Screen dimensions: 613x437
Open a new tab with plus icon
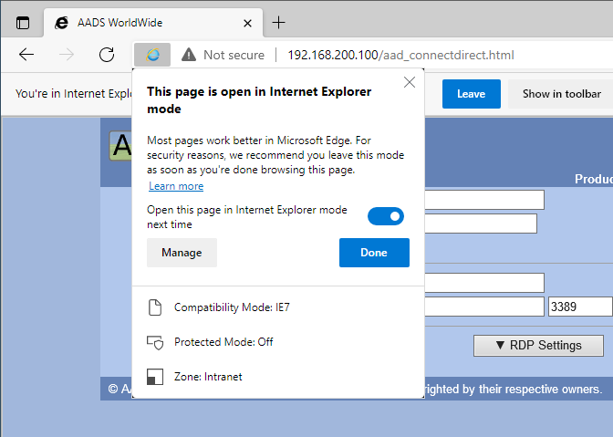click(279, 23)
